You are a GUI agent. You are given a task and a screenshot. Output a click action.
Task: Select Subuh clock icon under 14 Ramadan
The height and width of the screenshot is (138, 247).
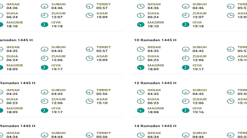(186, 135)
